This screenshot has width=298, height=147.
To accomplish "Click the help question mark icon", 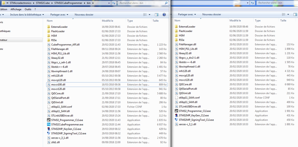I will click(x=164, y=15).
